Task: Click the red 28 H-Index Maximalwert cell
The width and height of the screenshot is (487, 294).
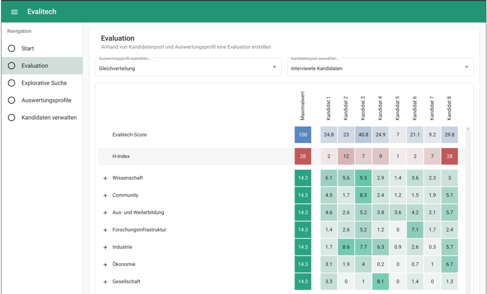Action: tap(303, 156)
